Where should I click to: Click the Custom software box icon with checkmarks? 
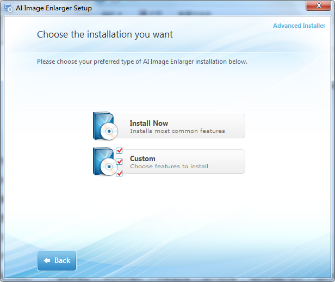(108, 162)
